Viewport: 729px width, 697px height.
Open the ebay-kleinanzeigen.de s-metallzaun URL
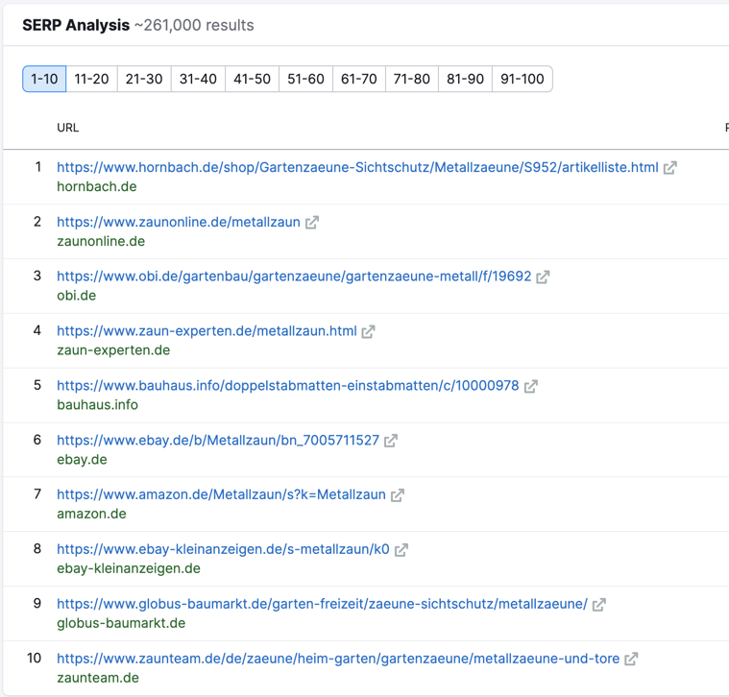223,549
